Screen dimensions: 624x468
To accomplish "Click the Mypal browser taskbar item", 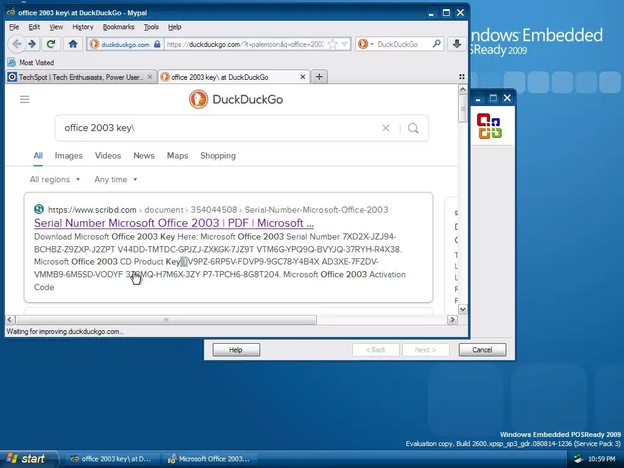I will pyautogui.click(x=113, y=459).
